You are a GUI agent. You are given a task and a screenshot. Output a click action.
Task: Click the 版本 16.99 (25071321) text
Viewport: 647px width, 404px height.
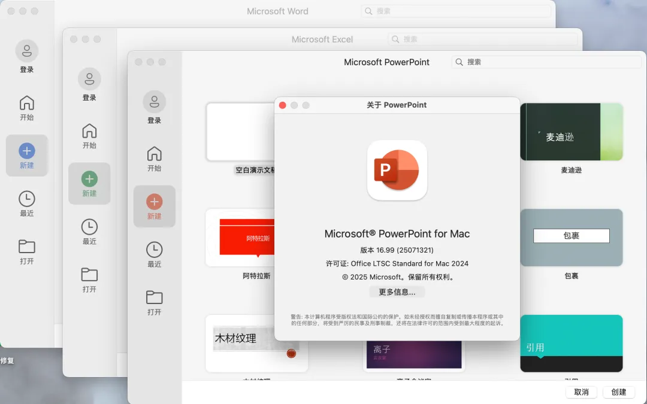(x=397, y=250)
